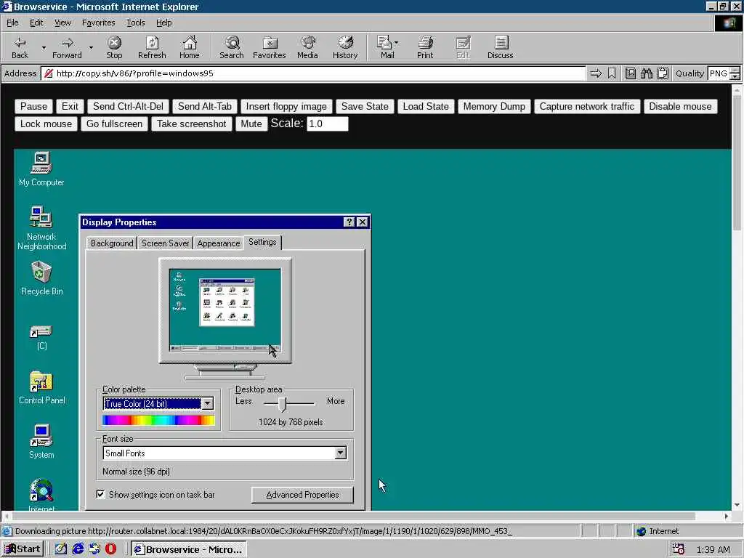Click the Address bar URL field
This screenshot has width=744, height=558.
[x=314, y=73]
